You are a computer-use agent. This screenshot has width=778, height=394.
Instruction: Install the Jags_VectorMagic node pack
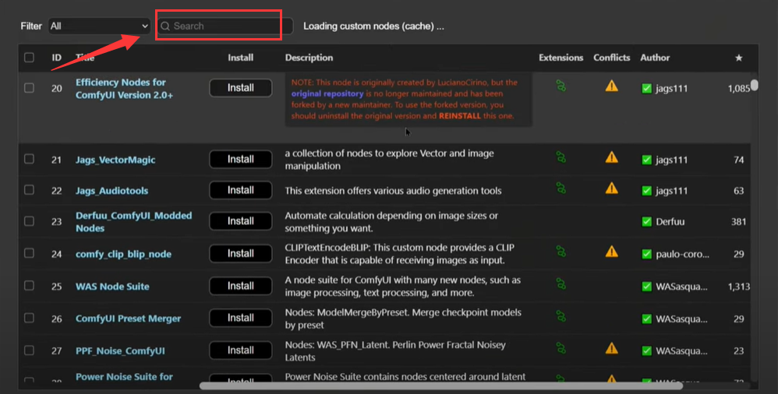pyautogui.click(x=241, y=159)
